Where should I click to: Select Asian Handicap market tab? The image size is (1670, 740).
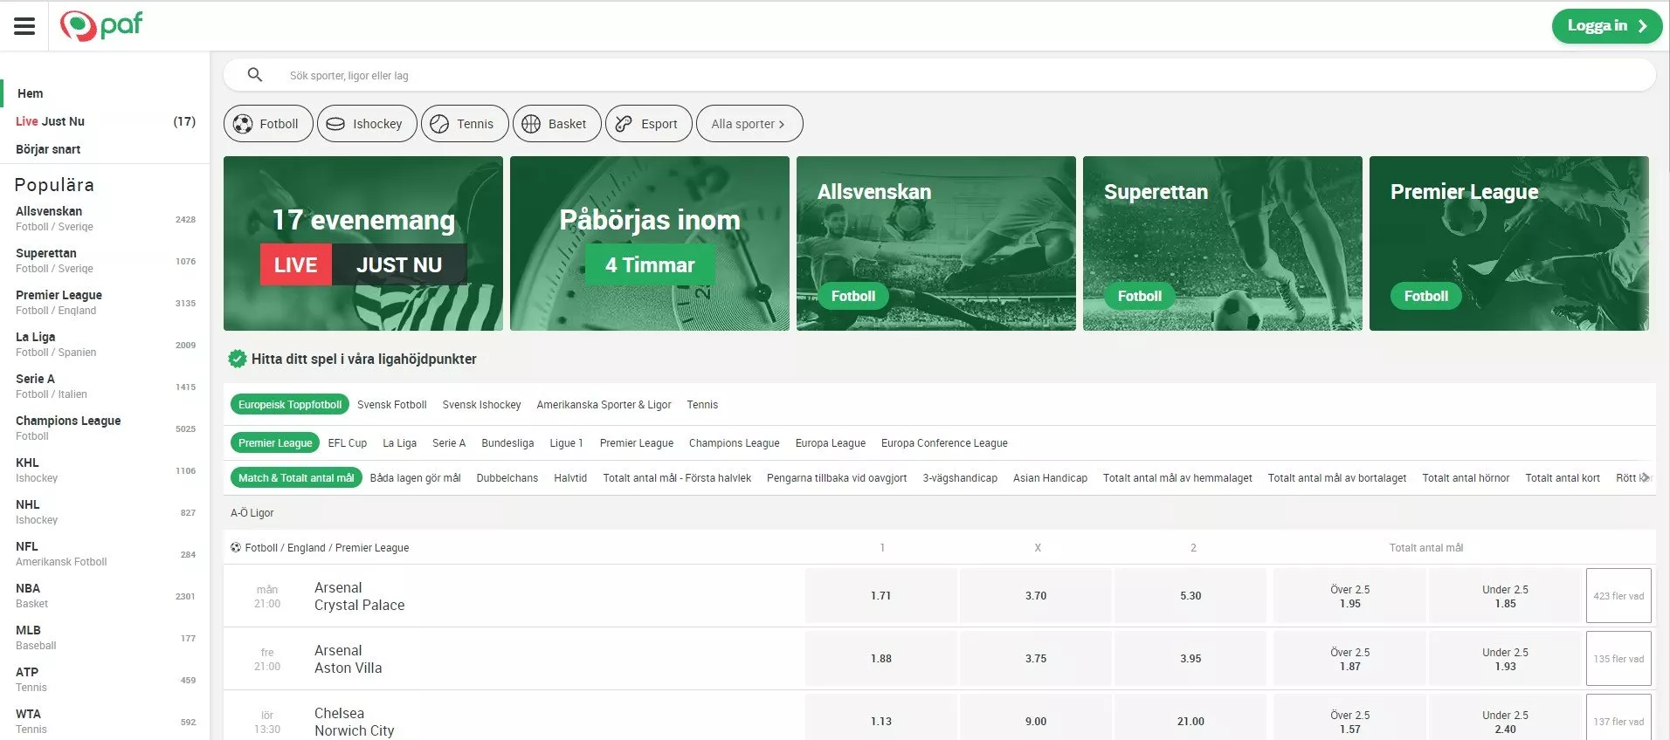1050,478
